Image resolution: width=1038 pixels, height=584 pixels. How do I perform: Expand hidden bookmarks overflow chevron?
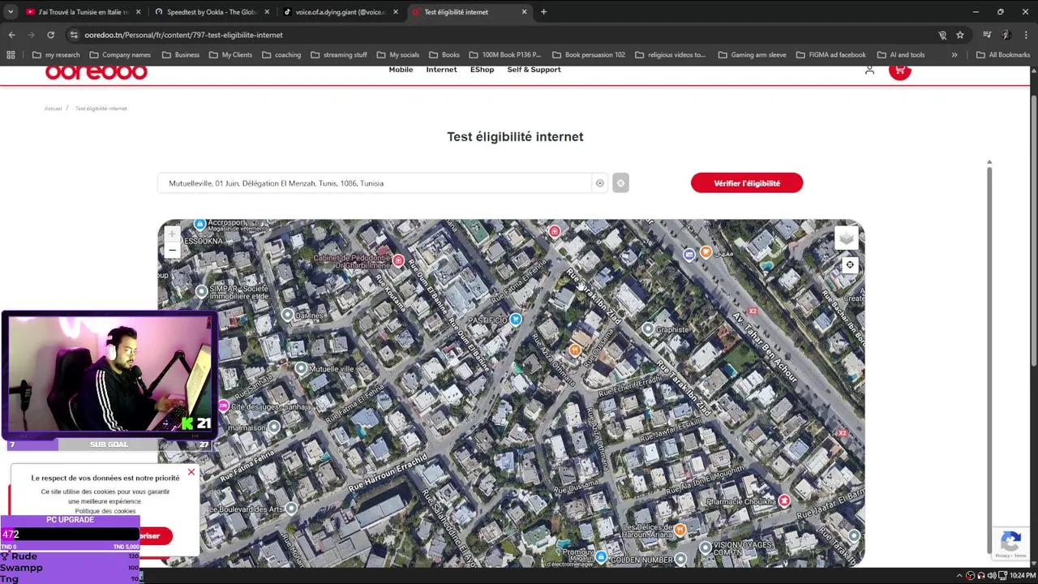tap(954, 55)
